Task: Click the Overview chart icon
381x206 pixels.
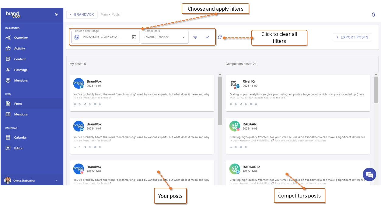Action: click(x=8, y=38)
